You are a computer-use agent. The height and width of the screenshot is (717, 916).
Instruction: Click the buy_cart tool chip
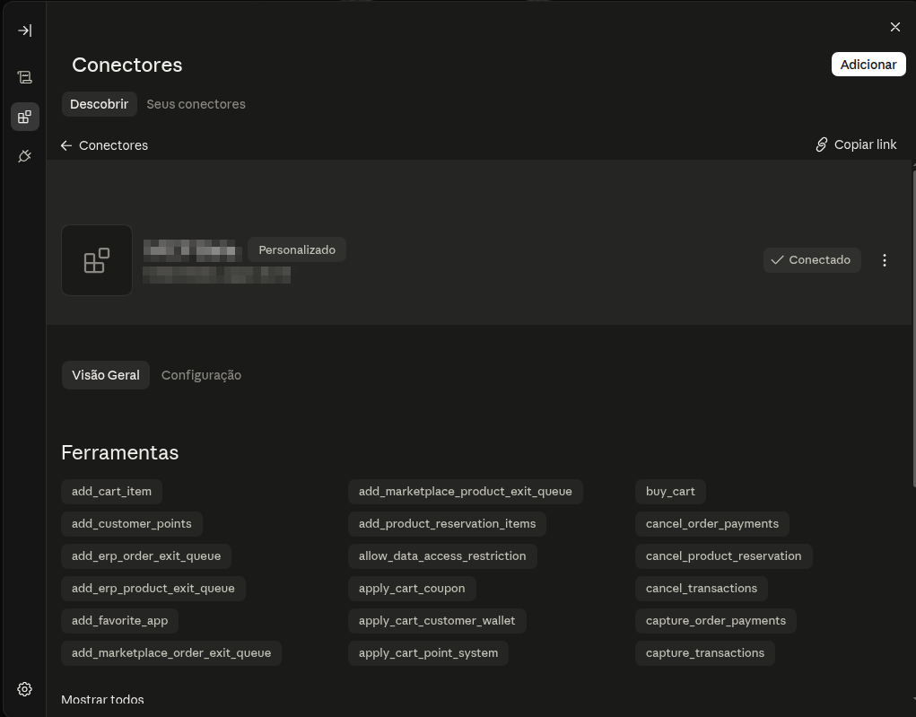coord(670,492)
